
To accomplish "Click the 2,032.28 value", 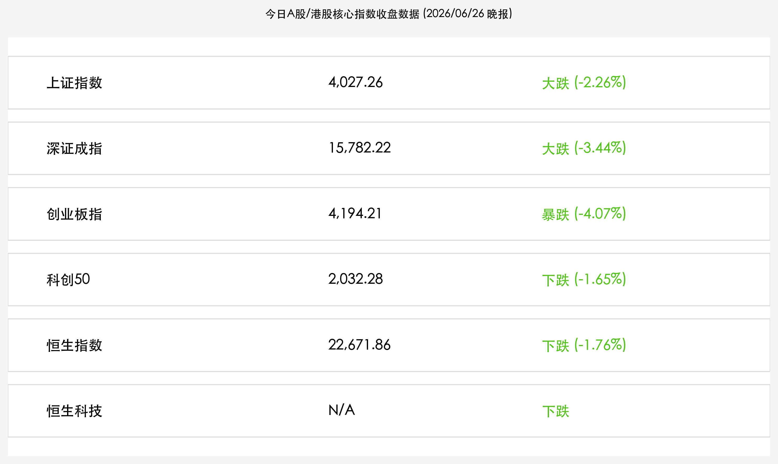I will pyautogui.click(x=355, y=279).
